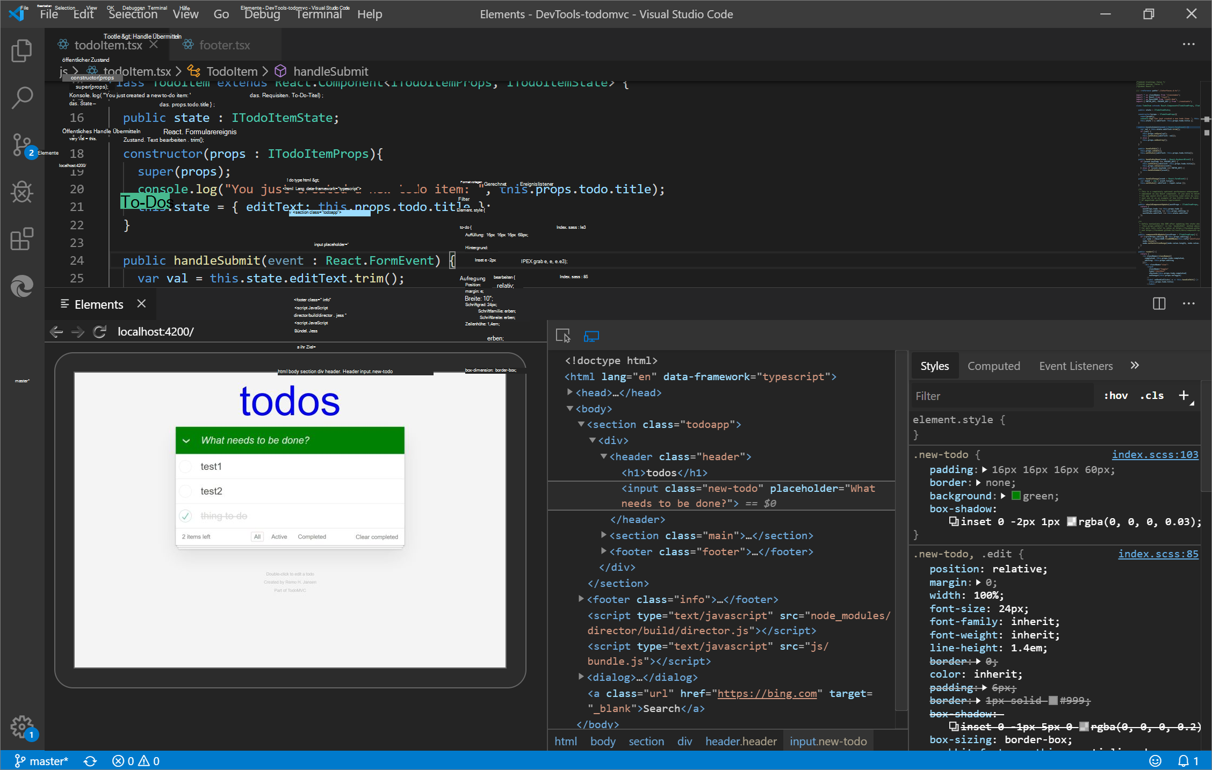Open the master* branch picker in status bar

point(41,761)
